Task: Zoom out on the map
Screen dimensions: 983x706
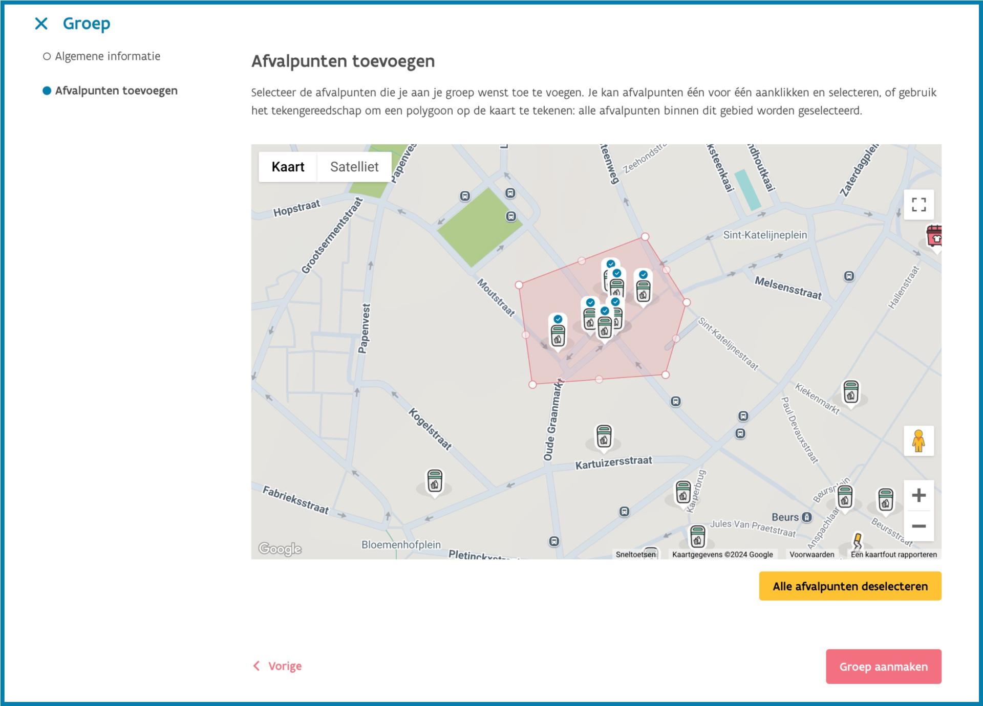Action: (918, 526)
